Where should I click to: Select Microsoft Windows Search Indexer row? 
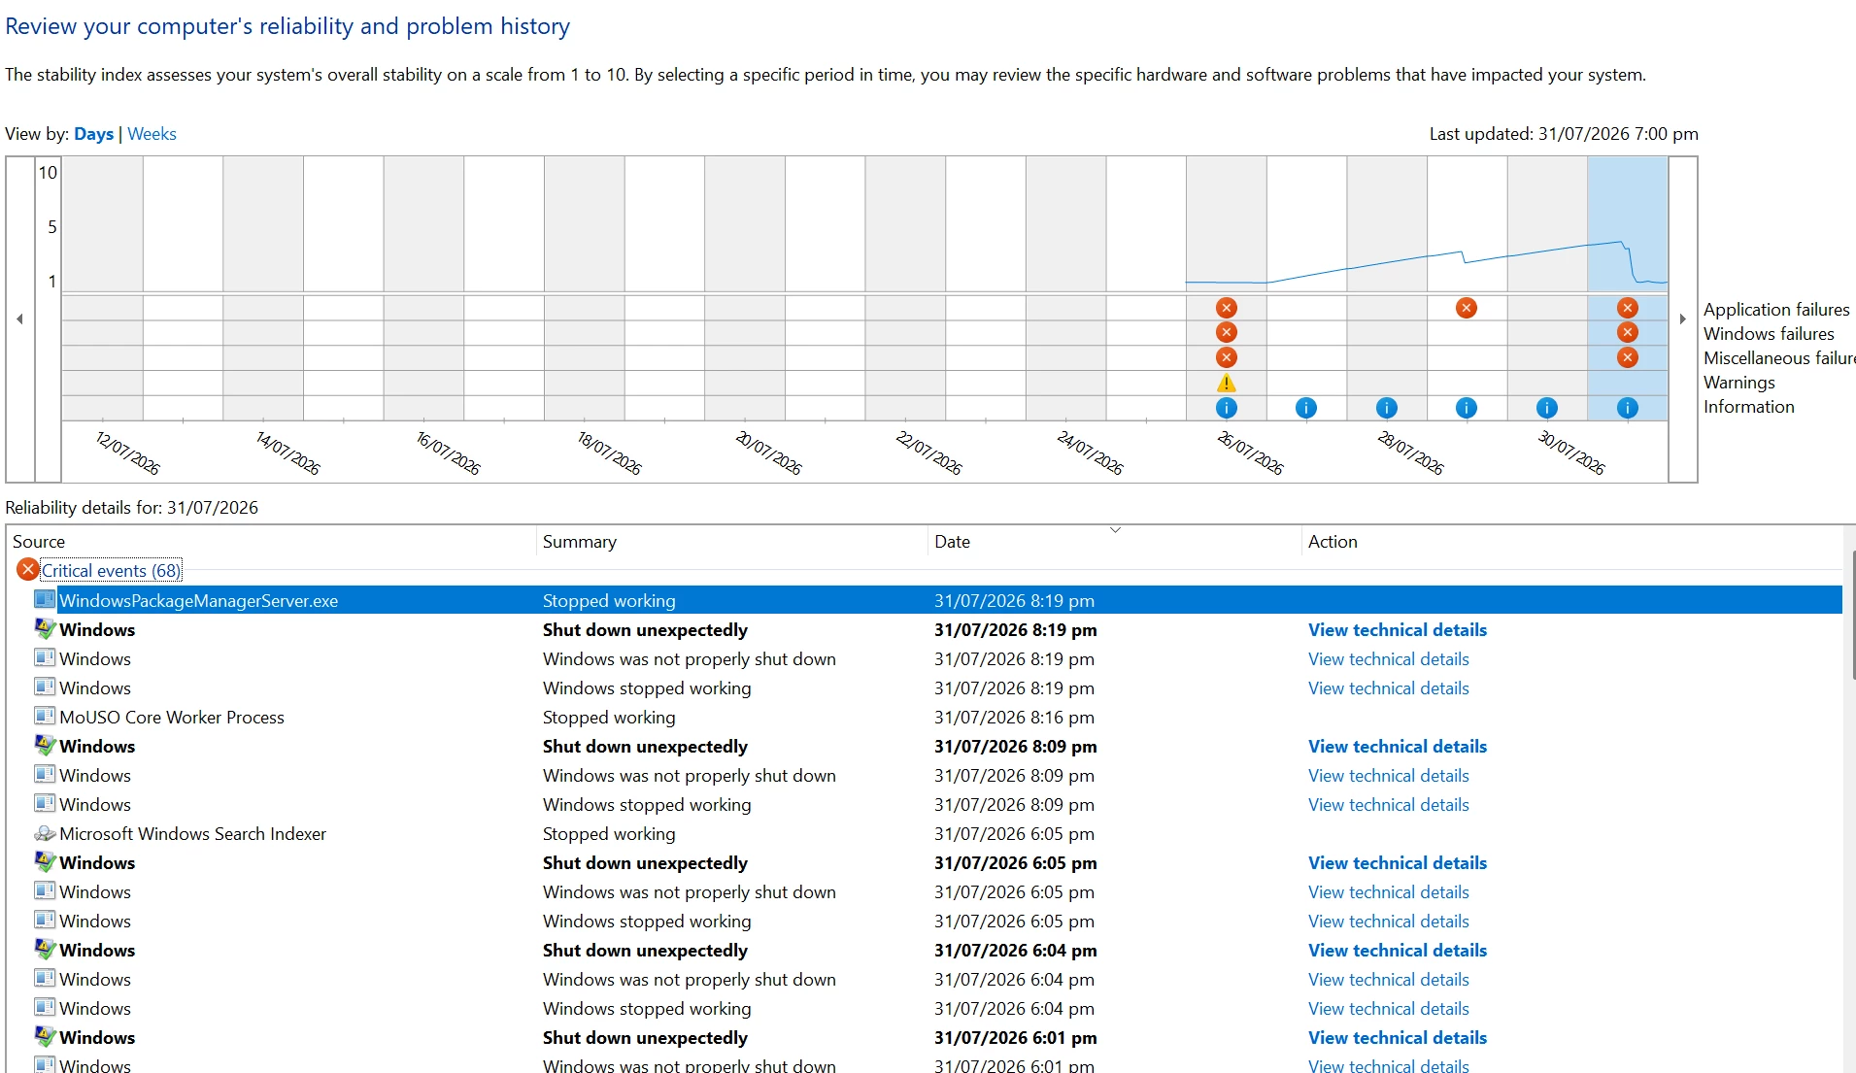point(937,833)
